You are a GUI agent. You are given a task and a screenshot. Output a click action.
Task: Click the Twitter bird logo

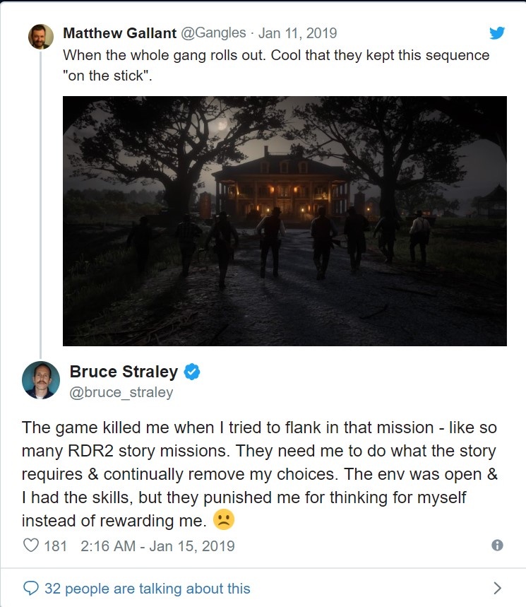click(x=497, y=33)
